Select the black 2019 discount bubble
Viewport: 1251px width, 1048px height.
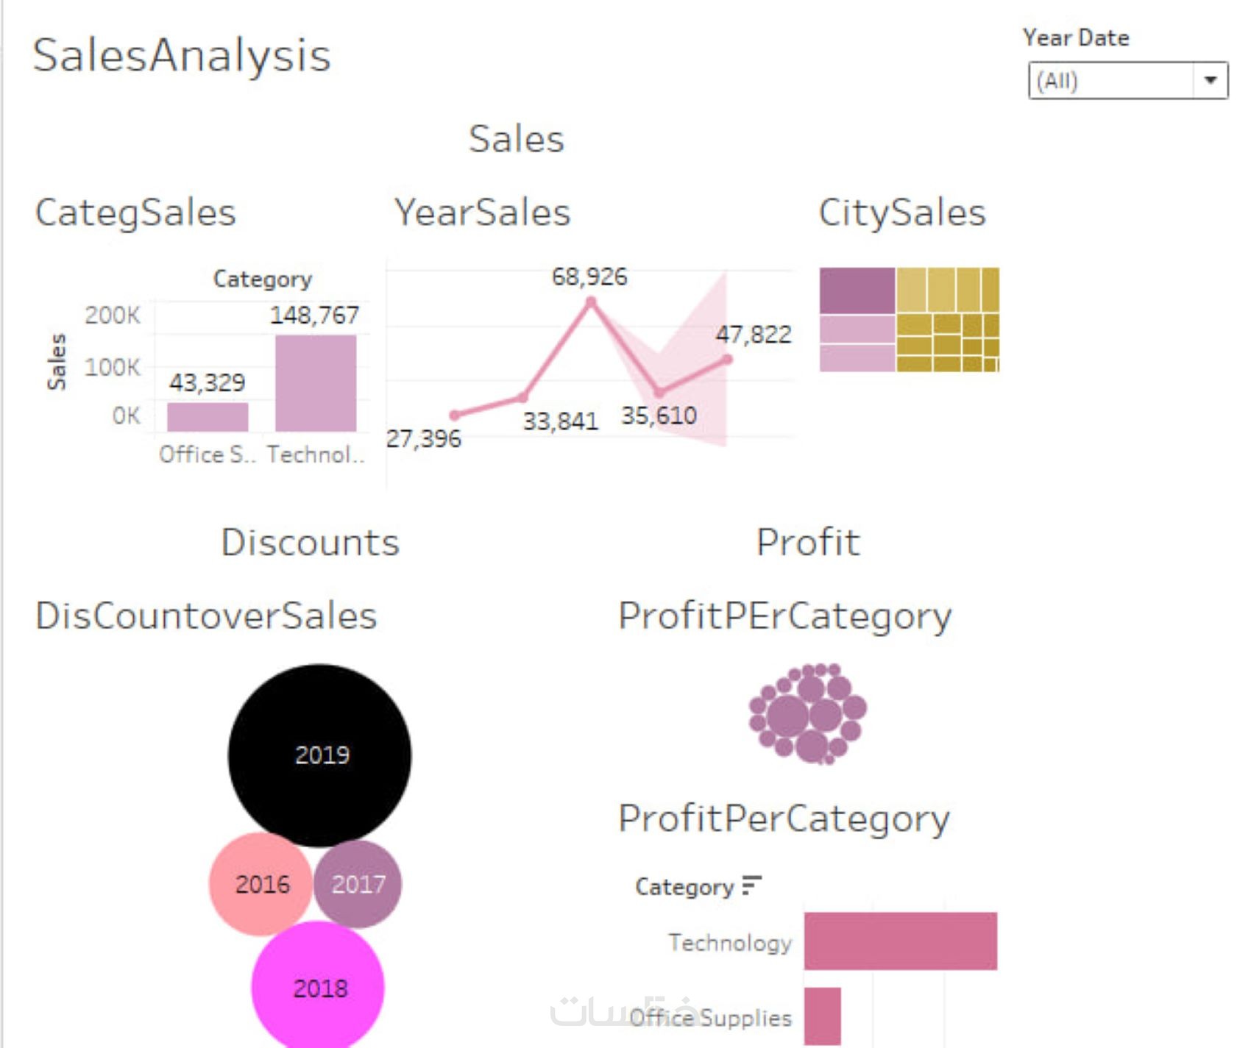point(319,755)
